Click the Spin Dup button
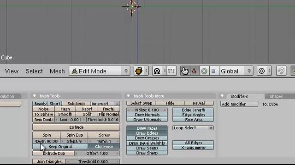 point(74,135)
